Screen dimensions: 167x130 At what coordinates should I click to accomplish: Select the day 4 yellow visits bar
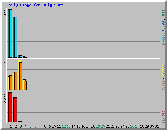click(24, 84)
